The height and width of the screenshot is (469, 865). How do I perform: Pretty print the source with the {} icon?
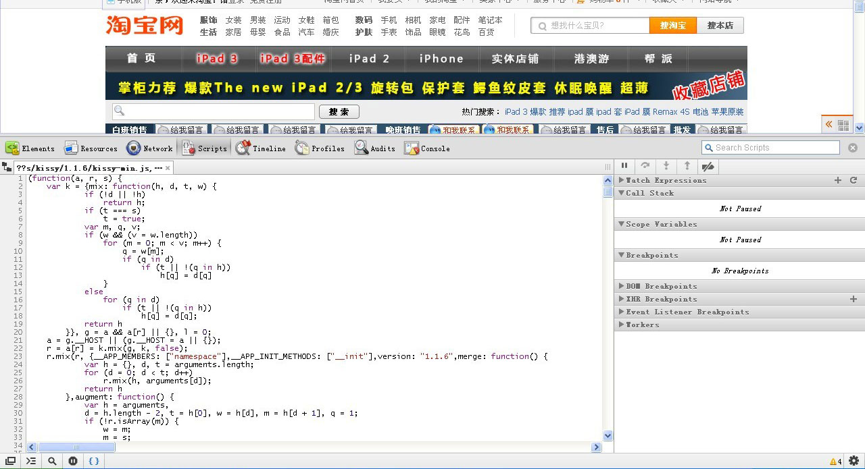(x=94, y=461)
